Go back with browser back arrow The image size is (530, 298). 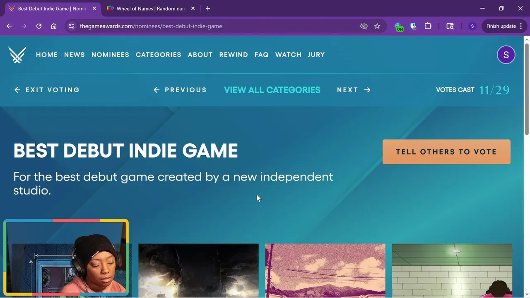coord(9,26)
